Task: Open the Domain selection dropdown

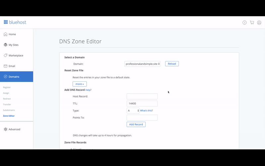Action: [x=142, y=64]
